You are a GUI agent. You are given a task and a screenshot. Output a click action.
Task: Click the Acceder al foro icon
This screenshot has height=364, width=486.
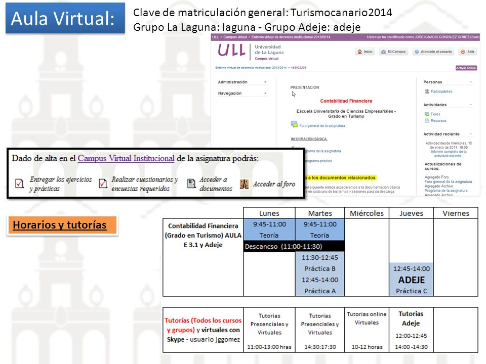244,184
